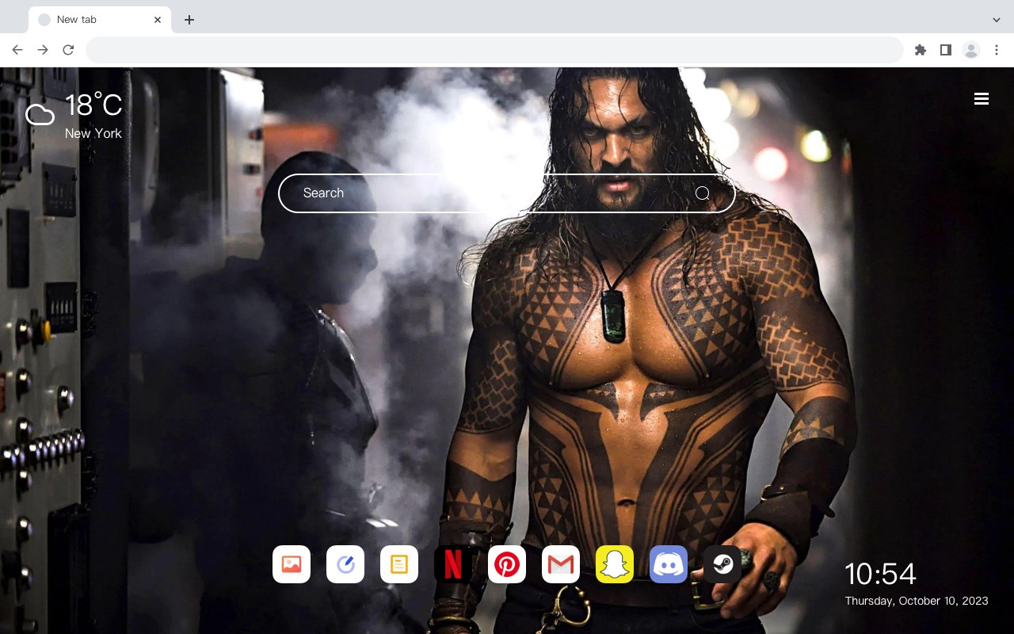Viewport: 1014px width, 634px height.
Task: Open the Chrome three-dot menu
Action: click(997, 50)
